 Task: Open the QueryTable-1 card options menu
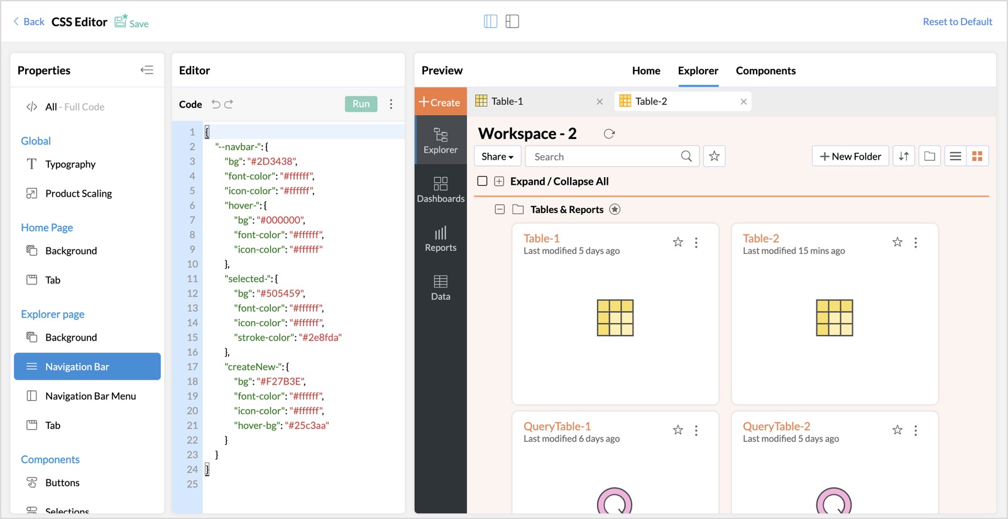696,430
